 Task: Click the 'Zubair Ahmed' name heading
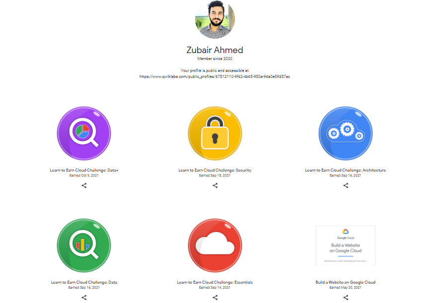point(215,50)
